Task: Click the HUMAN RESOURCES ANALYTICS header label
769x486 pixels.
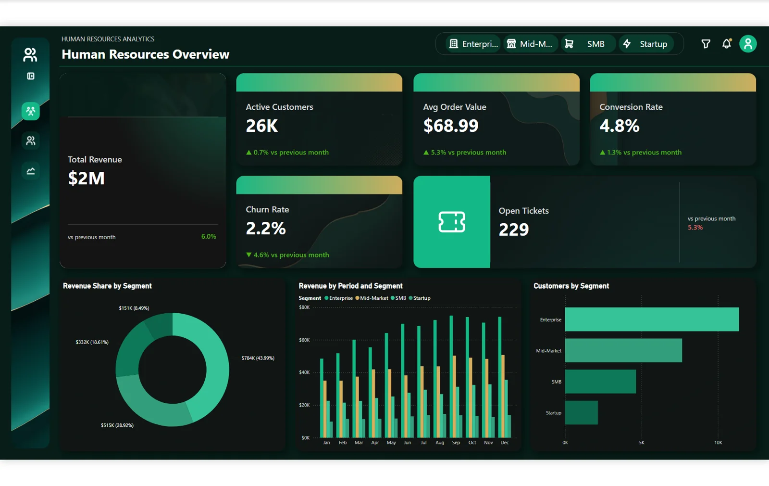Action: coord(108,39)
